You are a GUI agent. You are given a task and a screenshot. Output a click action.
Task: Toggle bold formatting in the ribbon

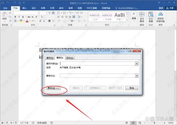click(15, 17)
